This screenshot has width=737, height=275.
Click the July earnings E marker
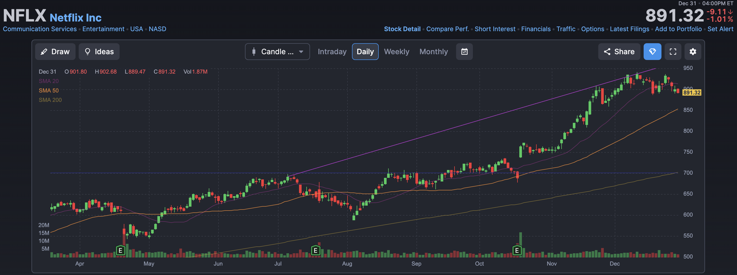click(x=316, y=250)
